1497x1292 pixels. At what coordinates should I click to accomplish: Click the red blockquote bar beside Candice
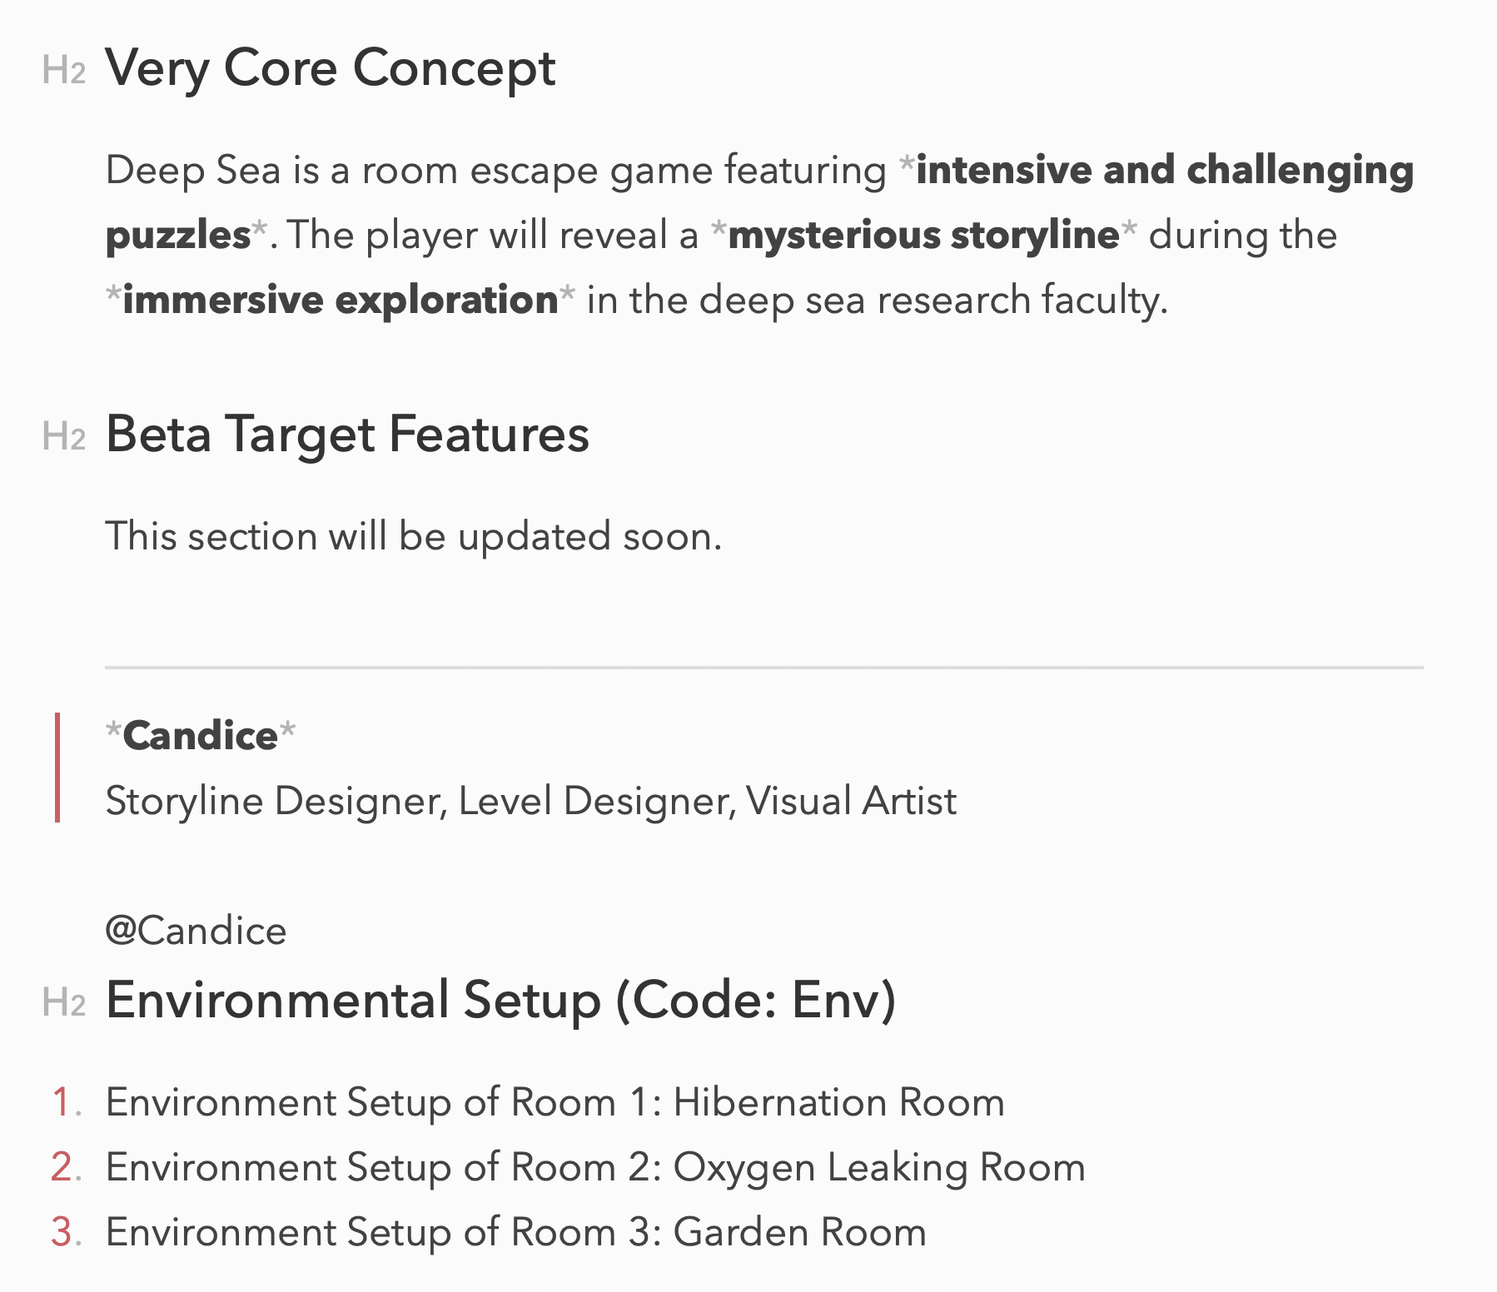[x=57, y=768]
